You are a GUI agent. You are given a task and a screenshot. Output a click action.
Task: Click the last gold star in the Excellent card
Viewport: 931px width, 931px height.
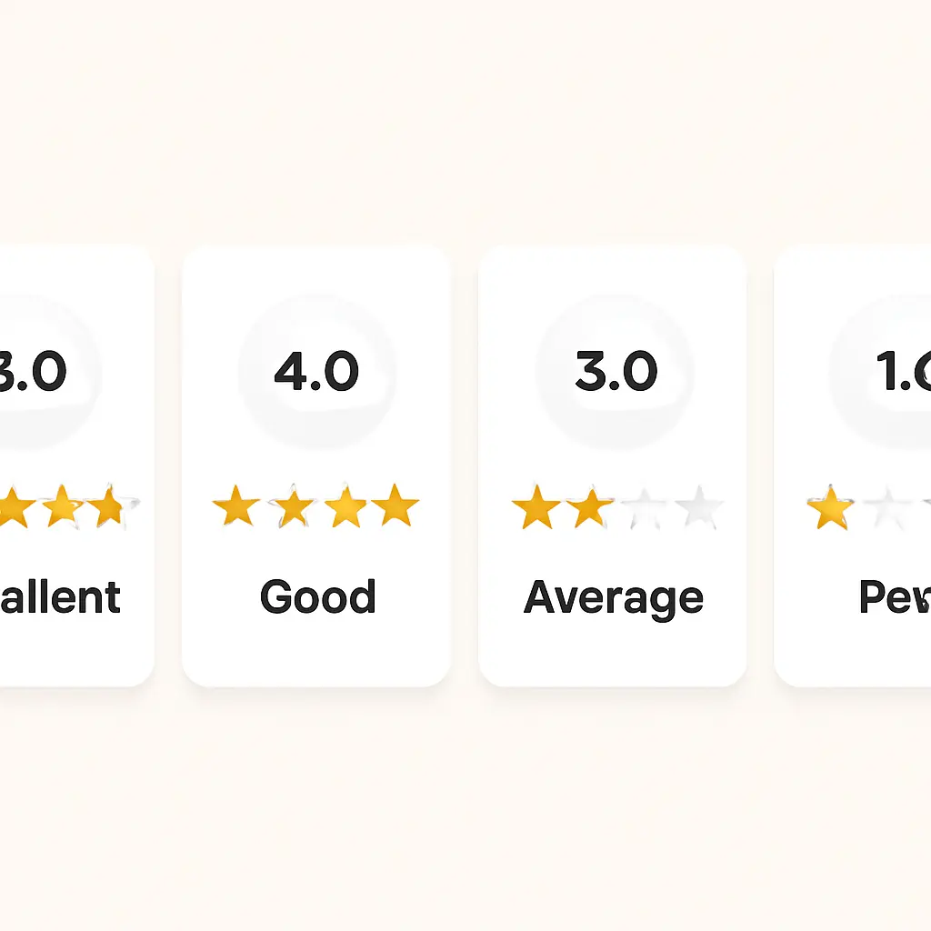(x=111, y=506)
